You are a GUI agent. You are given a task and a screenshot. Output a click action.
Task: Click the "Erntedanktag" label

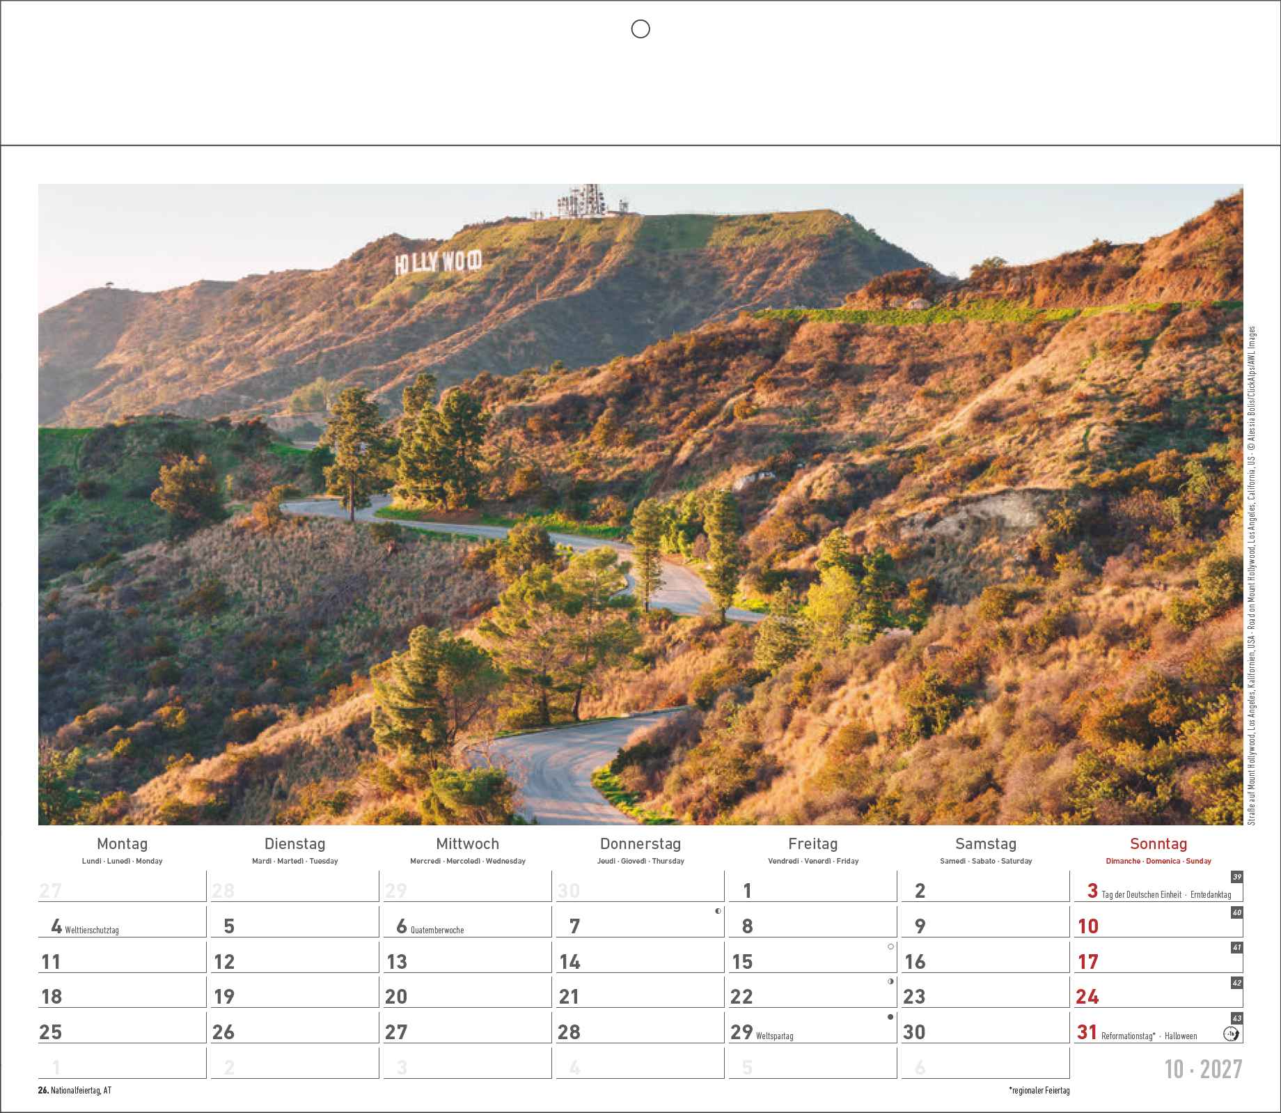tap(1211, 895)
